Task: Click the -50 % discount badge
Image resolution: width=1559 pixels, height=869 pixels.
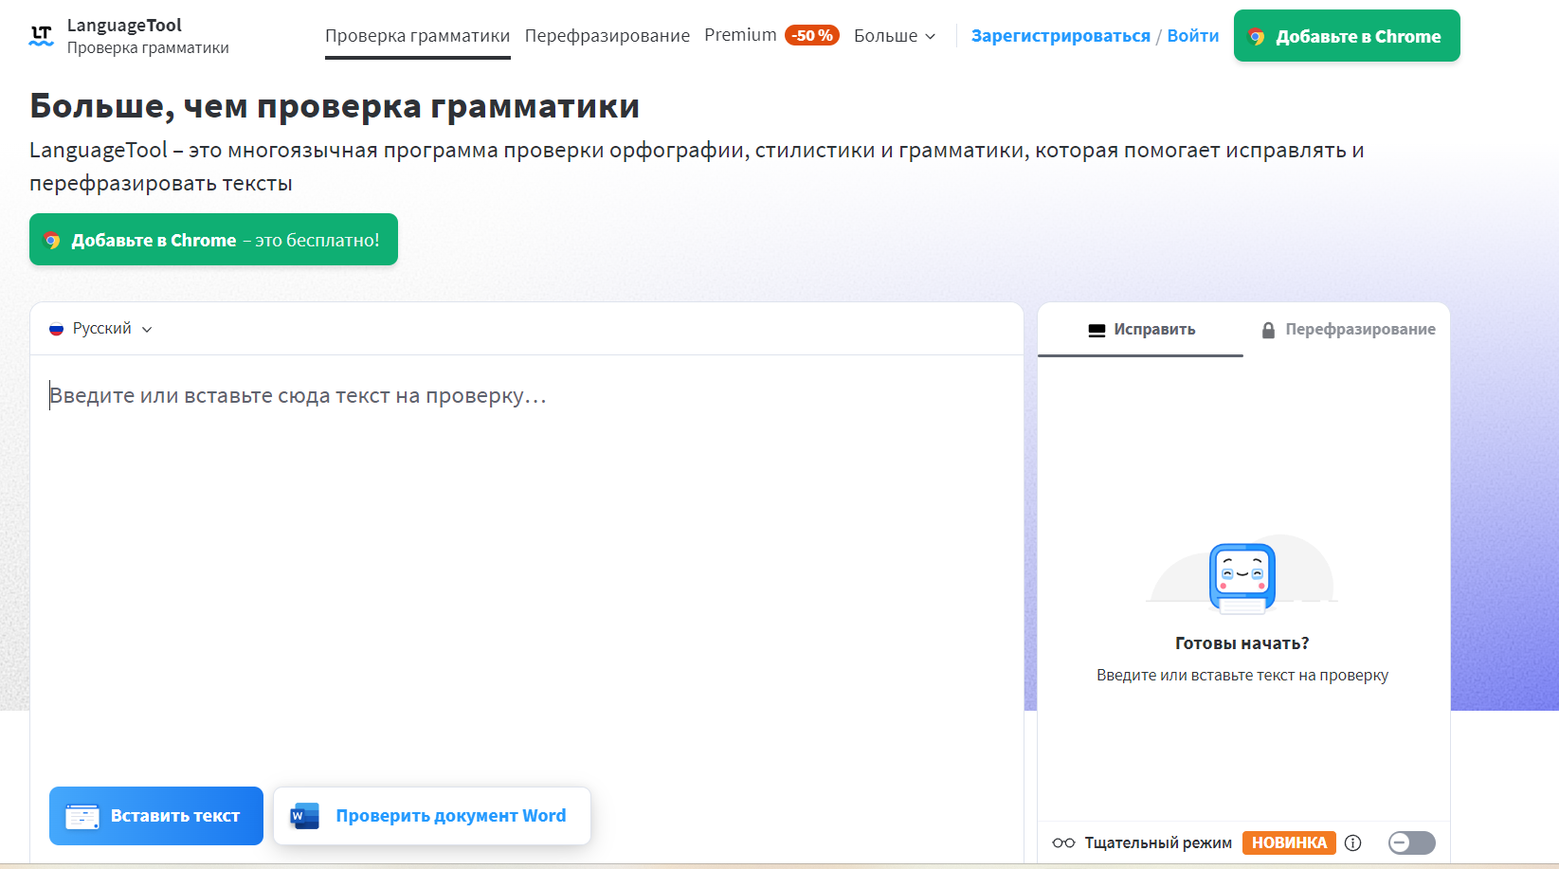Action: pyautogui.click(x=812, y=35)
